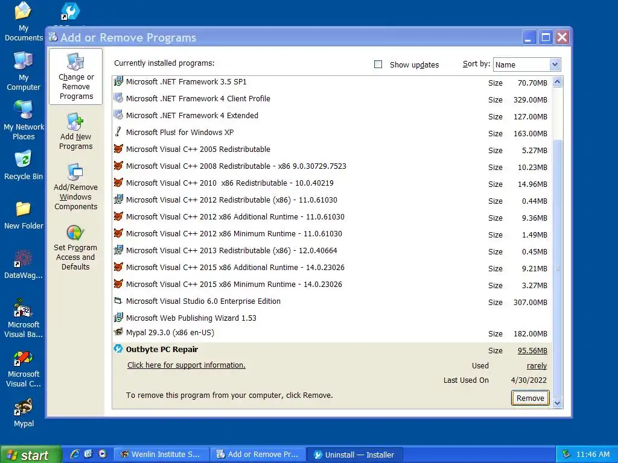
Task: Click the Visual C++ 2008 Redistributable icon
Action: click(118, 166)
